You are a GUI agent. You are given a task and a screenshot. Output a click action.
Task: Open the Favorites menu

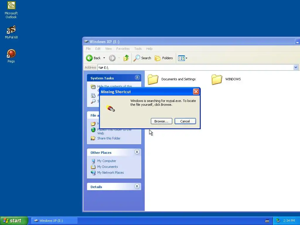coord(123,49)
